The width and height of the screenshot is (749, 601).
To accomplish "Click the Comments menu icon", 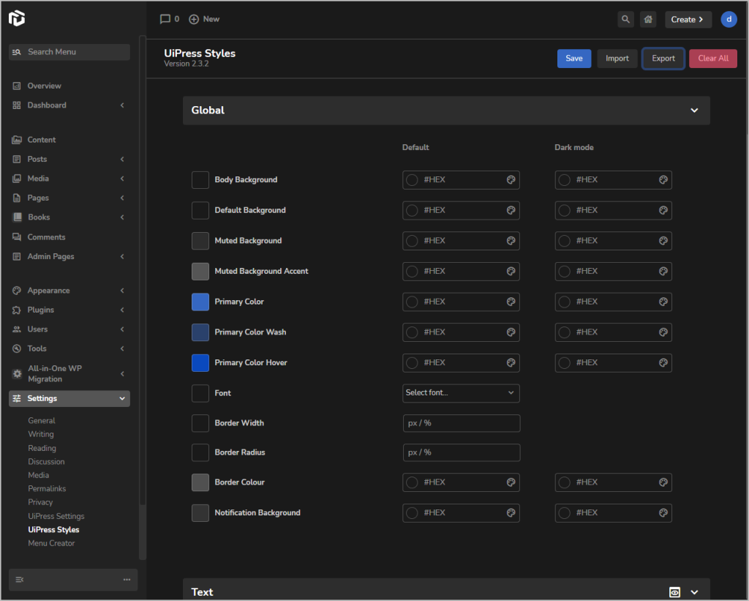I will 17,237.
